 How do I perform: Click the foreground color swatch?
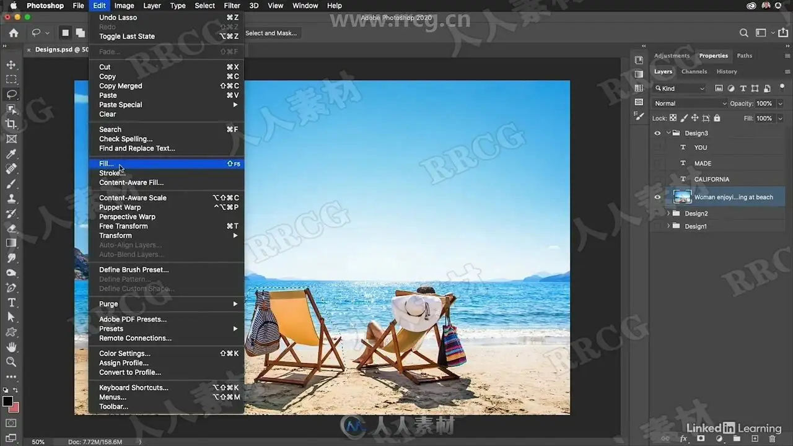[7, 401]
